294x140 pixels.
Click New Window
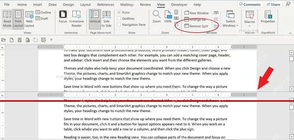(196, 13)
